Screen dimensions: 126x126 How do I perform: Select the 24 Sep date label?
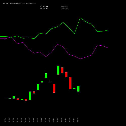click(29, 120)
